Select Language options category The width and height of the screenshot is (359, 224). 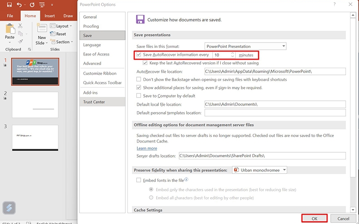click(102, 45)
